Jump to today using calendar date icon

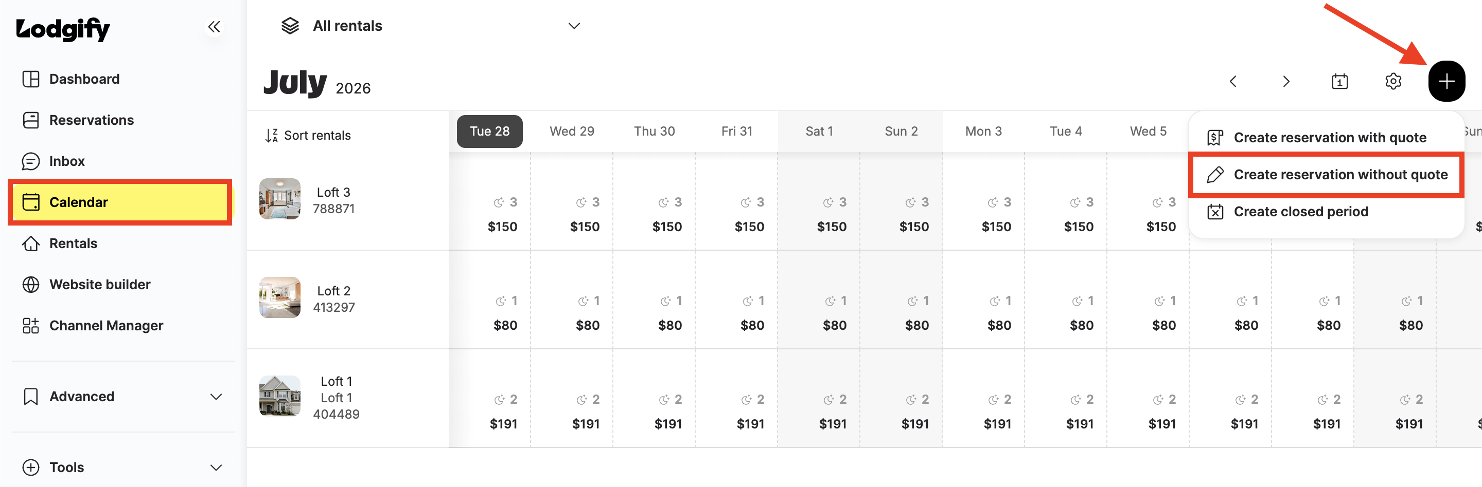point(1339,82)
